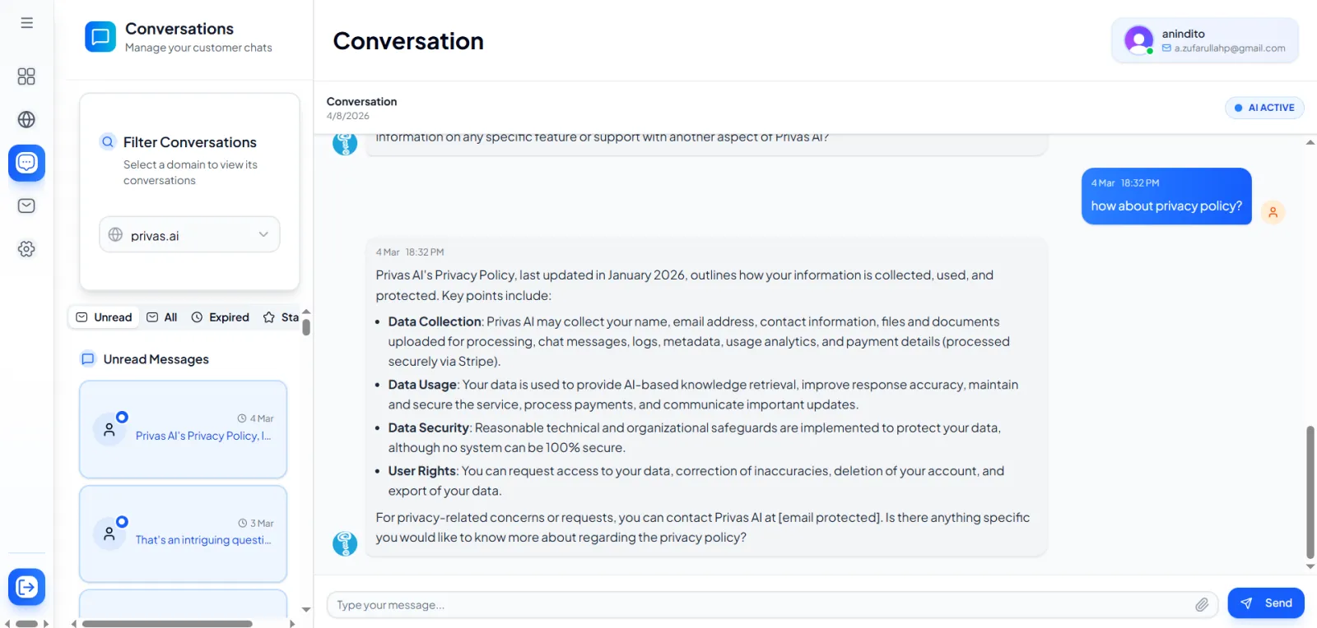The image size is (1317, 628).
Task: Click the logout icon at sidebar bottom
Action: coord(26,587)
